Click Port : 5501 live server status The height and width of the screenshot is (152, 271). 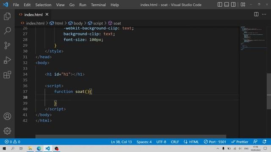click(x=215, y=142)
